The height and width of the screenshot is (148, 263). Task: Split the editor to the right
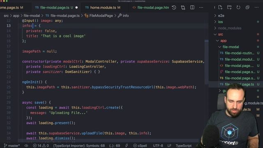coord(192,7)
